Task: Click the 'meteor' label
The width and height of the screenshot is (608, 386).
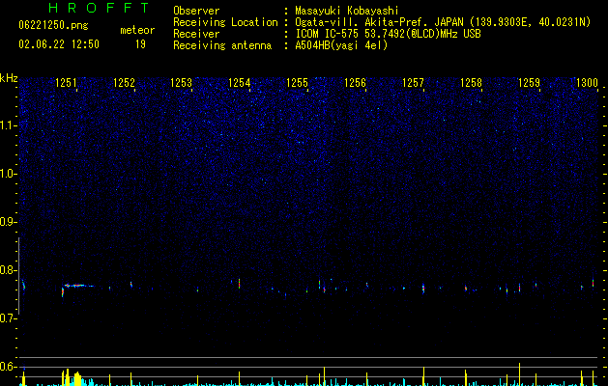Action: (137, 30)
